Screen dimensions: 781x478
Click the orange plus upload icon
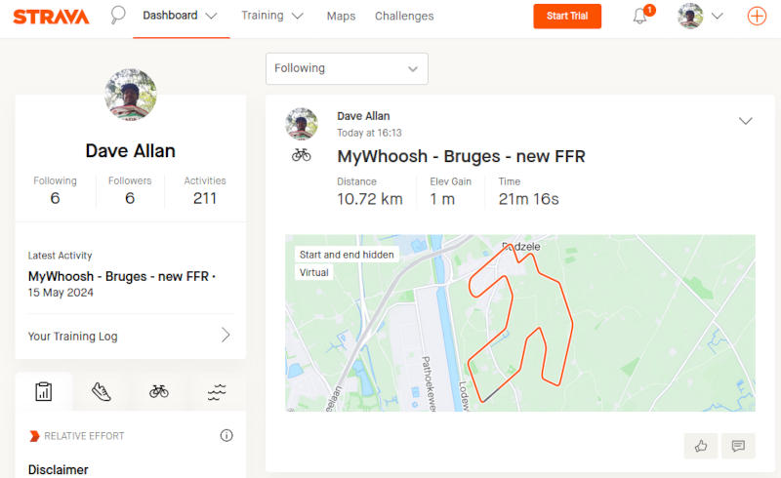[757, 16]
